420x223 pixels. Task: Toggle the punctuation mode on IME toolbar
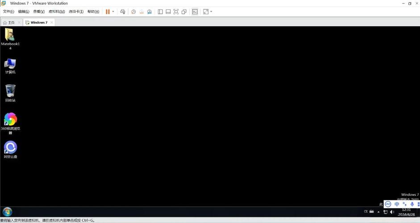click(404, 204)
